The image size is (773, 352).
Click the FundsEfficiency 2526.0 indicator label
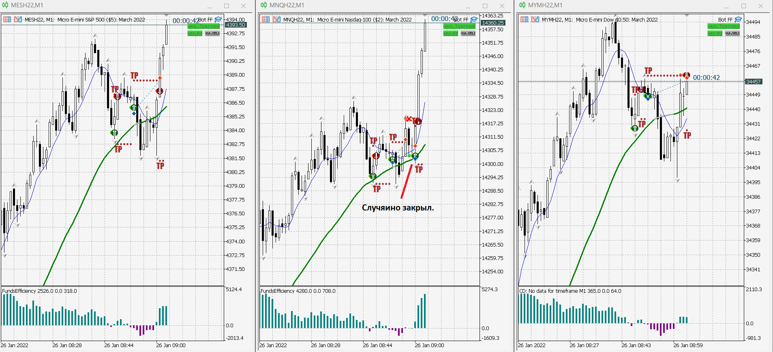click(x=39, y=291)
